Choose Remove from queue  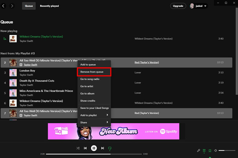(x=94, y=72)
